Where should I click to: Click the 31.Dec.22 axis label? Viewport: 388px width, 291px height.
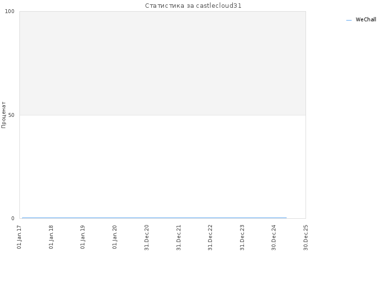click(x=210, y=238)
